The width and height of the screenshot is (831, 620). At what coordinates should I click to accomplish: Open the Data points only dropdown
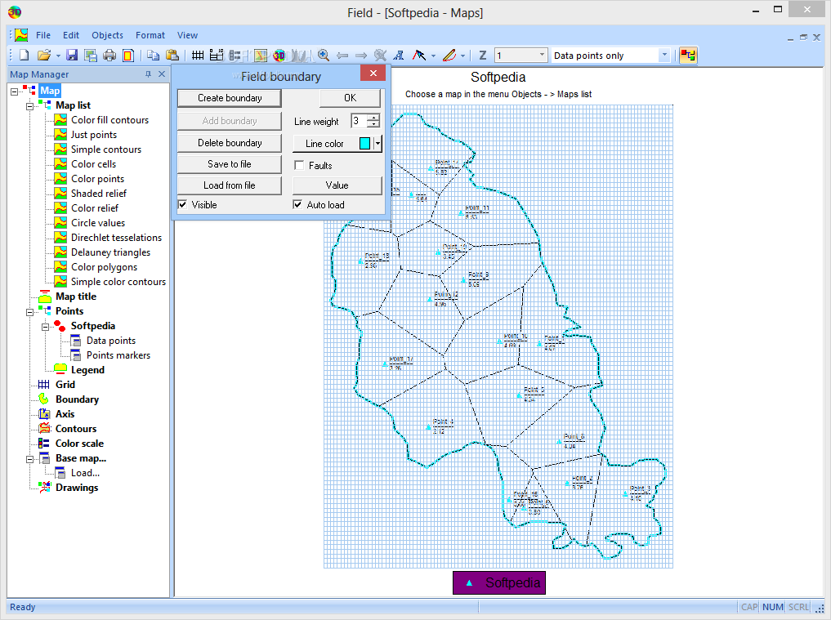664,55
